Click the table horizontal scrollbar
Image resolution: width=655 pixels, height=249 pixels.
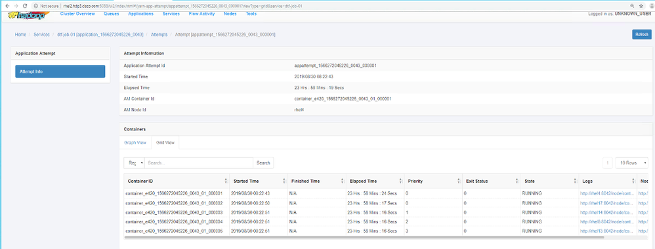coord(365,237)
